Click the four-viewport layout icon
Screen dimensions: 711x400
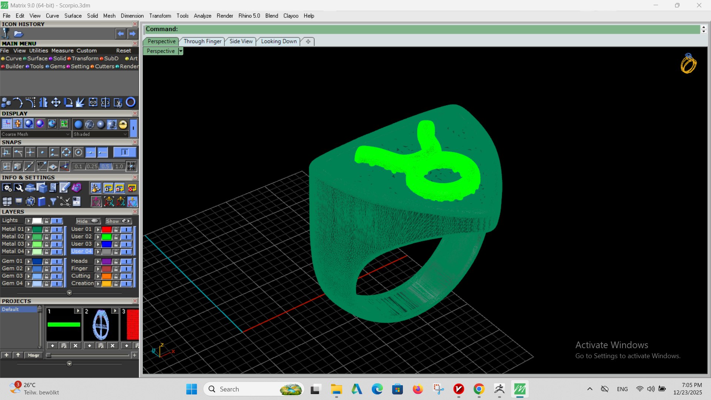point(7,201)
